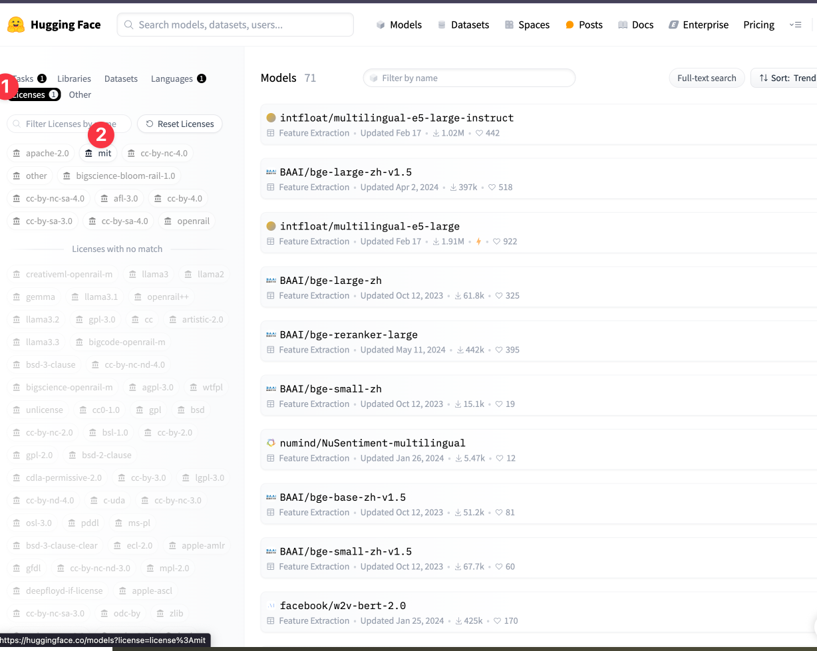Open Full-text search

tap(707, 78)
